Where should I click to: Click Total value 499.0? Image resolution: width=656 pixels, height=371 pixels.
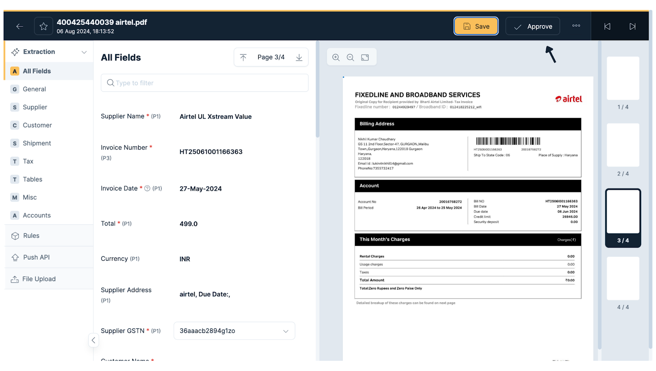tap(189, 224)
